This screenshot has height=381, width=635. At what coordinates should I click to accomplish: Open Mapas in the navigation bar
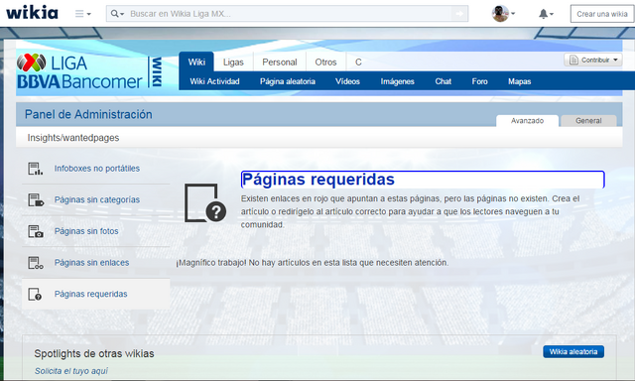point(519,81)
